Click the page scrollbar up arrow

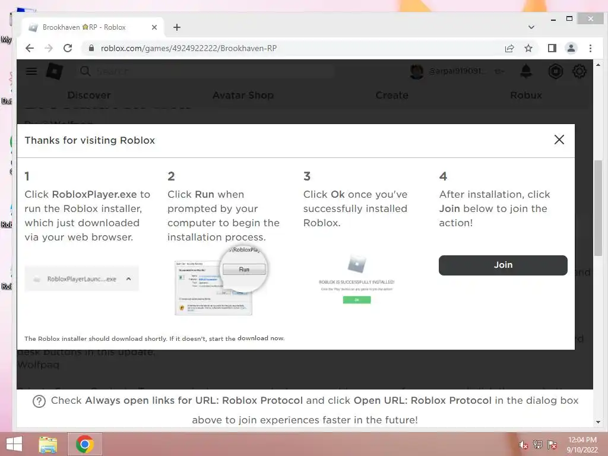click(x=598, y=65)
